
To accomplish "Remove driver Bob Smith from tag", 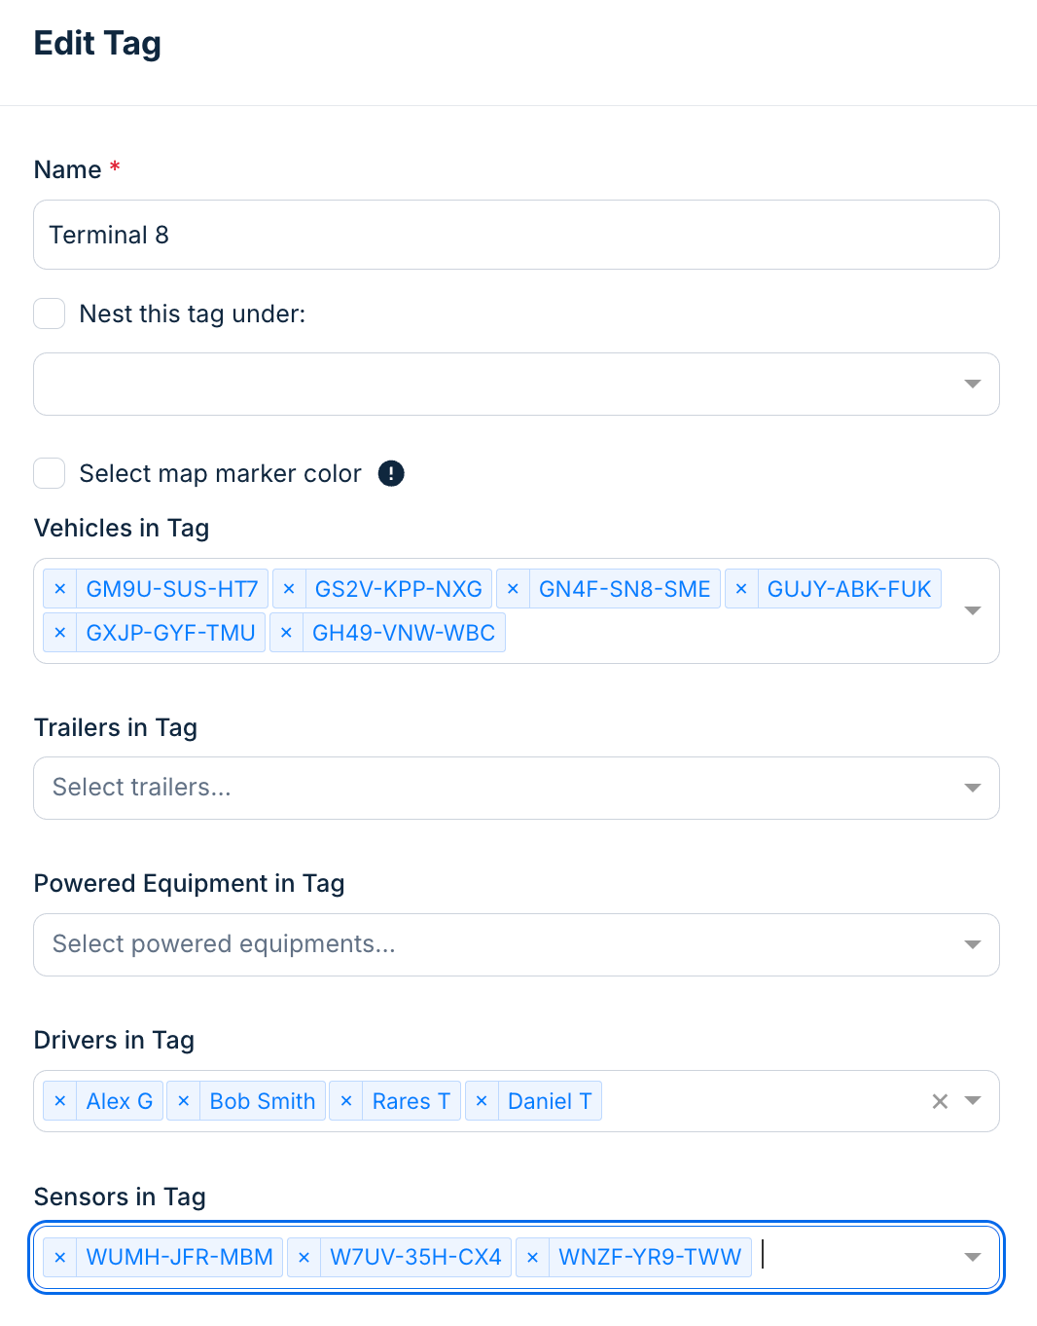I will pyautogui.click(x=184, y=1101).
